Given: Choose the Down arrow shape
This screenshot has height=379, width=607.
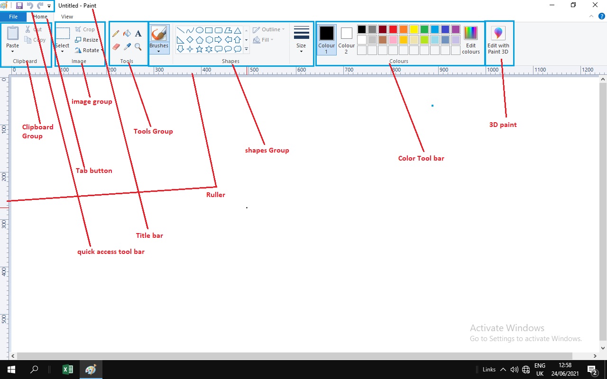Looking at the screenshot, I should (180, 49).
